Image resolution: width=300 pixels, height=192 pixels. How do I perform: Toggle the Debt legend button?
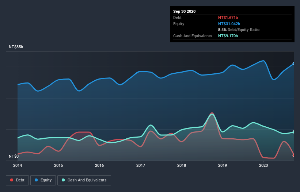click(18, 180)
